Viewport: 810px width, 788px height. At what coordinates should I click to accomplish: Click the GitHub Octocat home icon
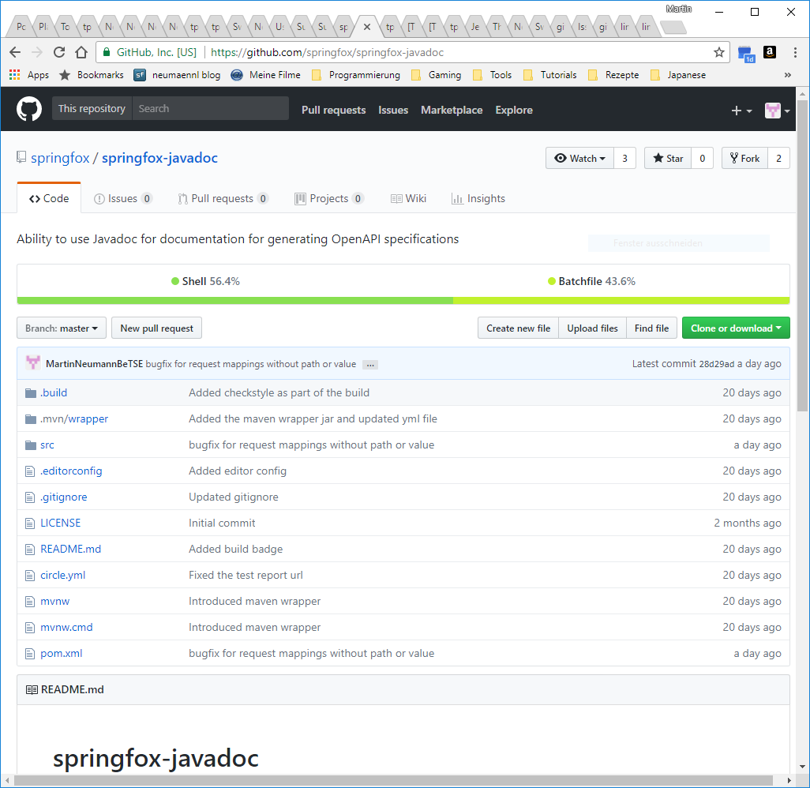(x=28, y=108)
